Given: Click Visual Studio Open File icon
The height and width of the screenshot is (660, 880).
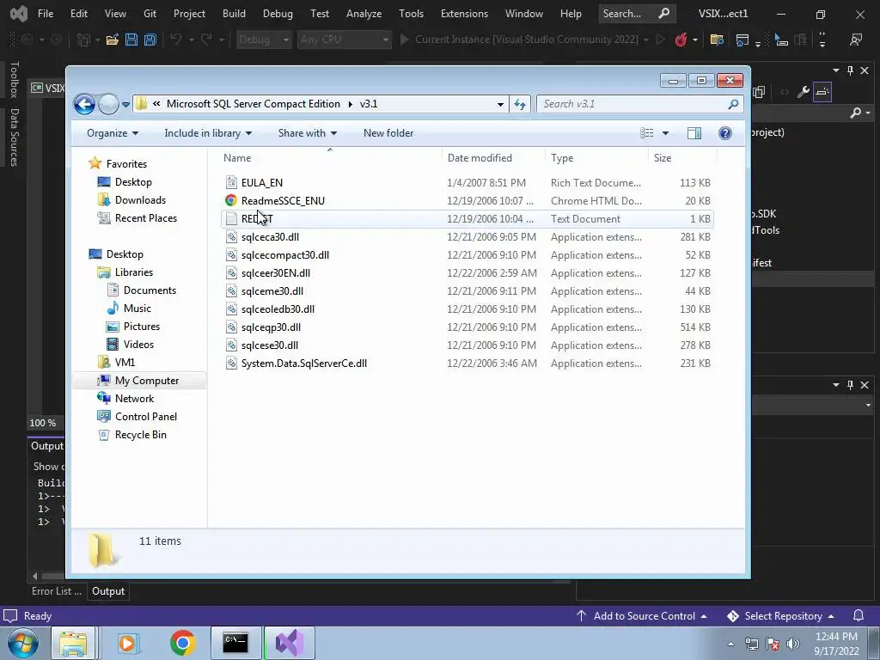Looking at the screenshot, I should point(113,40).
